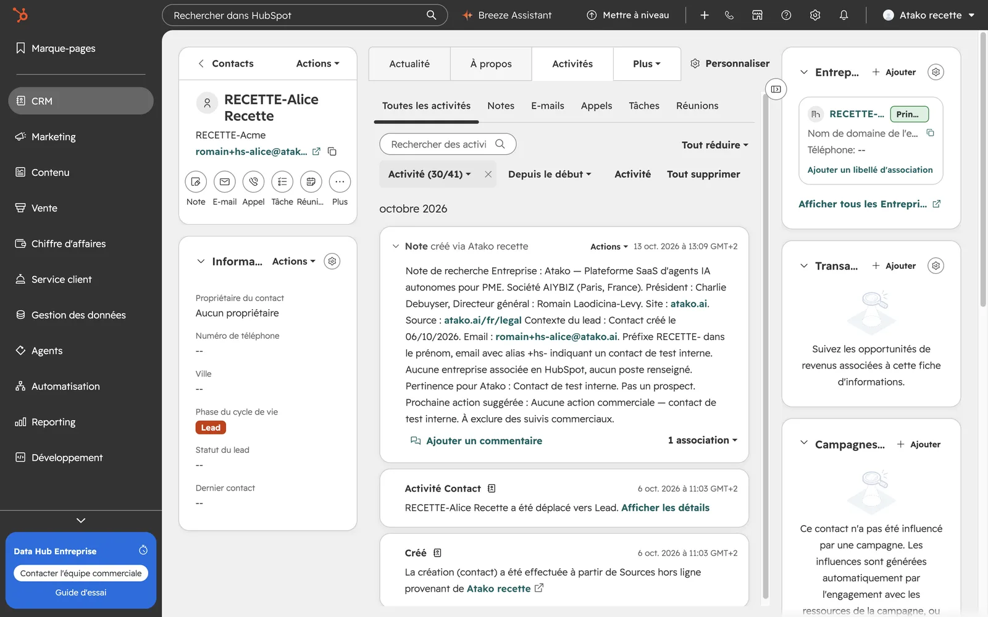Collapse the Campagnes card section

804,443
